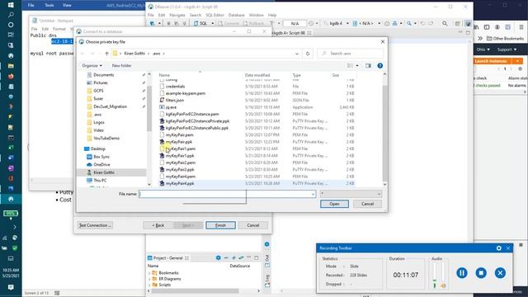Switch to the kgdb 4 Script-98 tab

[290, 33]
